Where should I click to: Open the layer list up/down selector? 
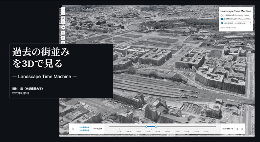250,23
